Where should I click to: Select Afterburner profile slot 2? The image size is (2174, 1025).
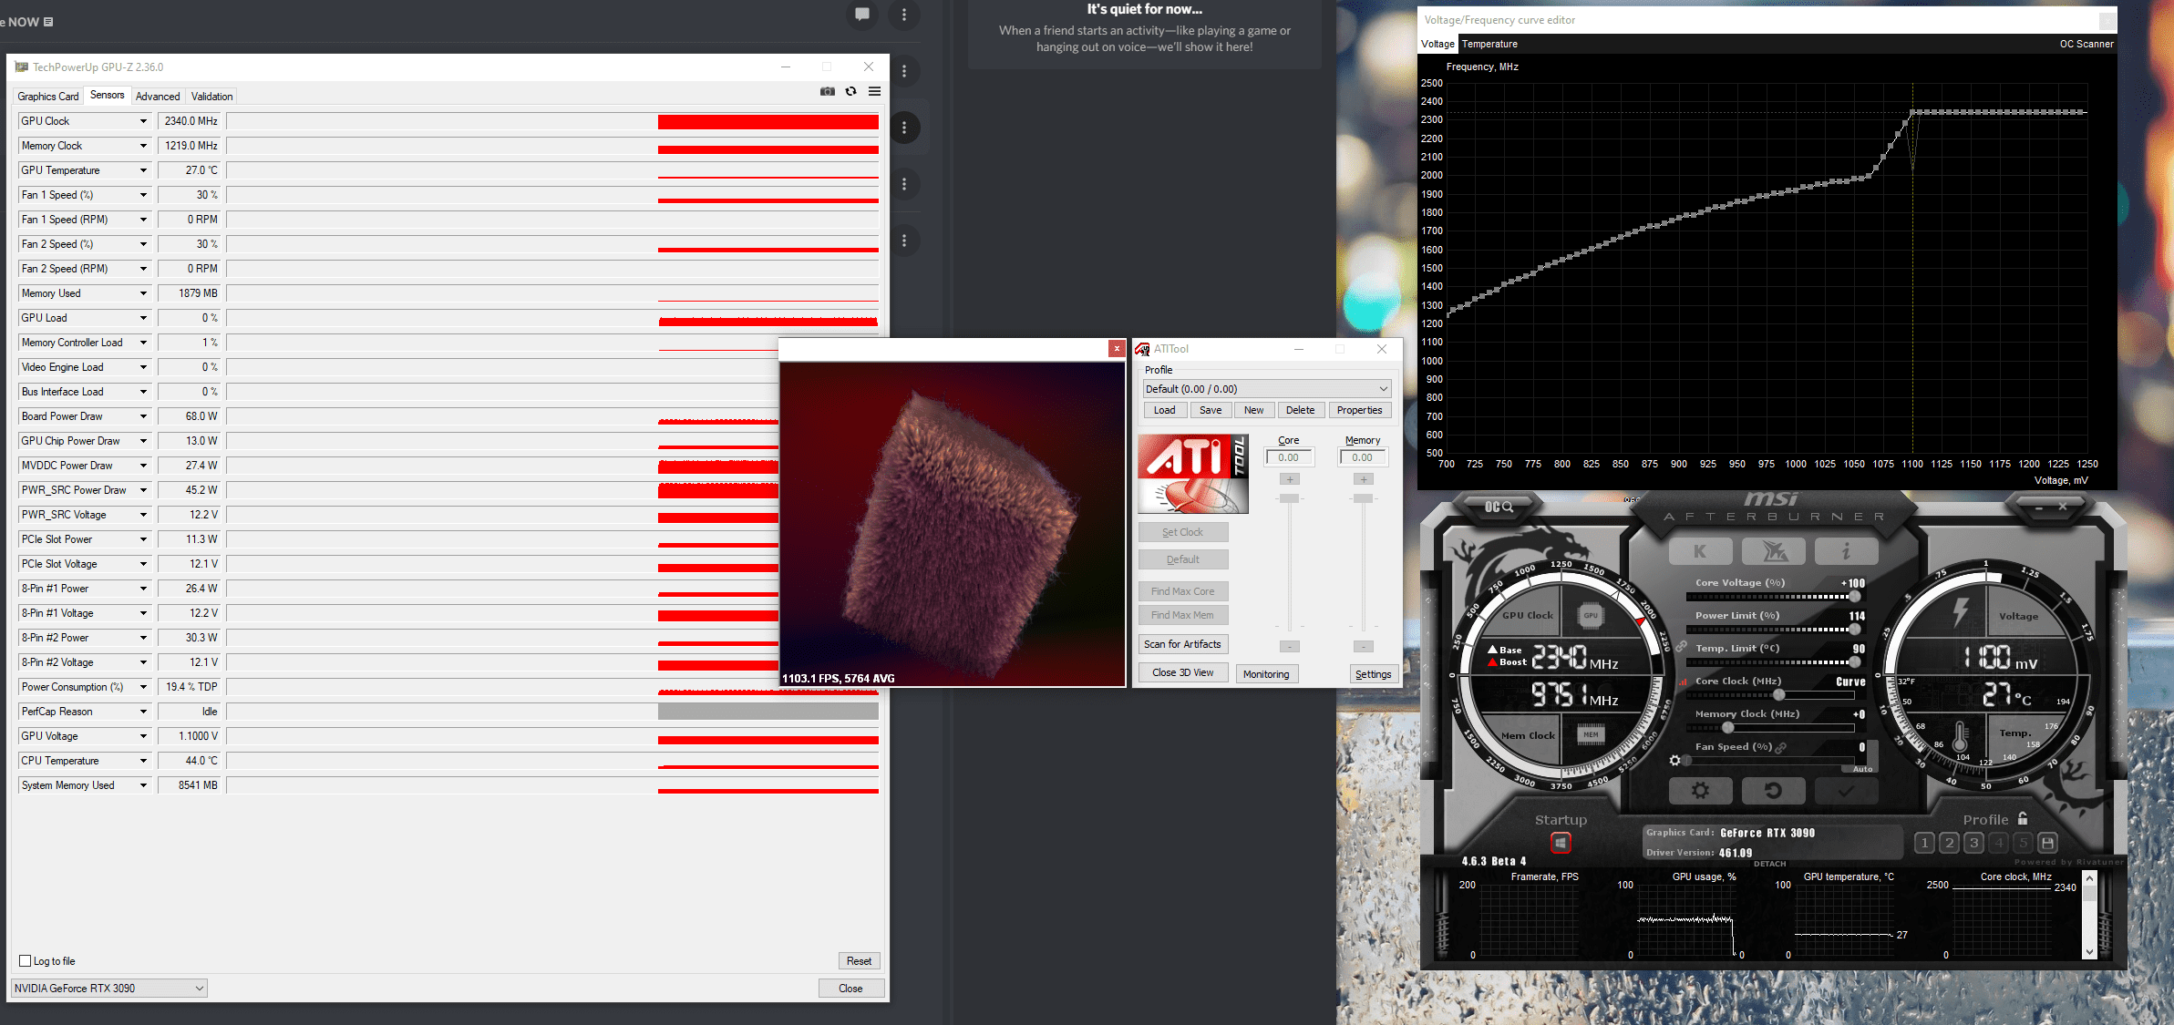(x=1949, y=843)
